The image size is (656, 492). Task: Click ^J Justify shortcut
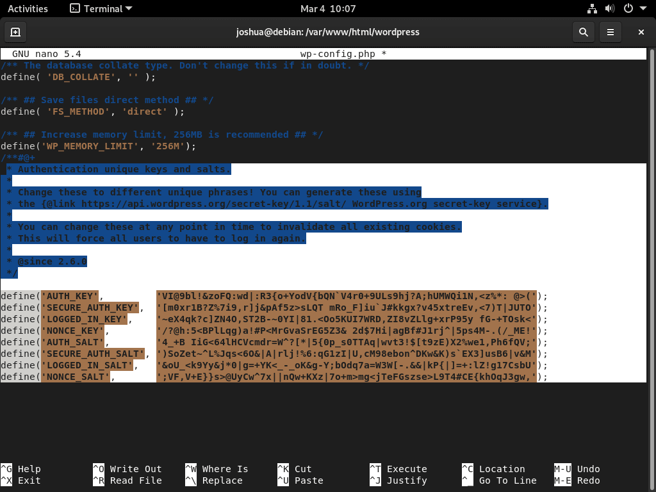coord(398,480)
